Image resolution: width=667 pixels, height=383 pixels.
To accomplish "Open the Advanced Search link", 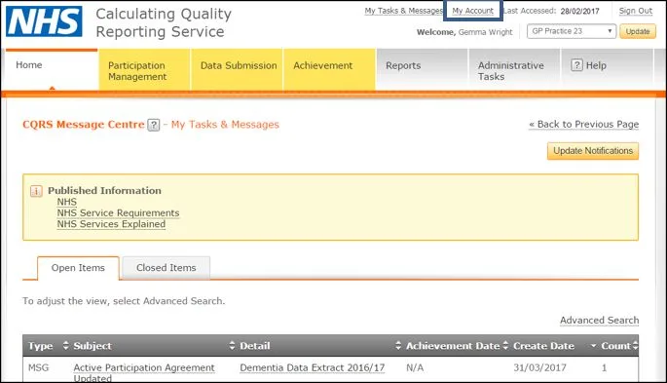I will point(600,320).
